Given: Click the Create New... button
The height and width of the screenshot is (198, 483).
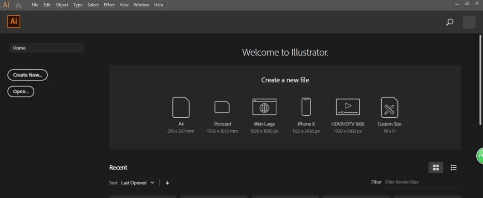Looking at the screenshot, I should [28, 75].
